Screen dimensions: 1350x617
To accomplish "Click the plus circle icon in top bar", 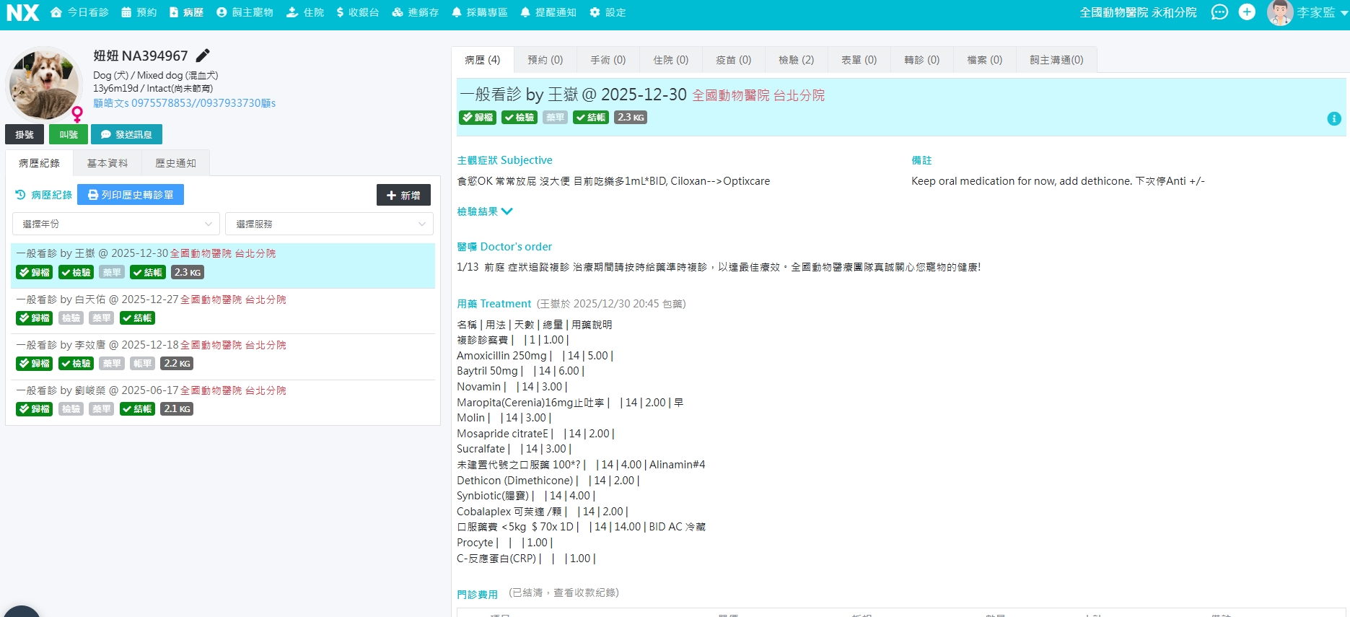I will tap(1247, 12).
